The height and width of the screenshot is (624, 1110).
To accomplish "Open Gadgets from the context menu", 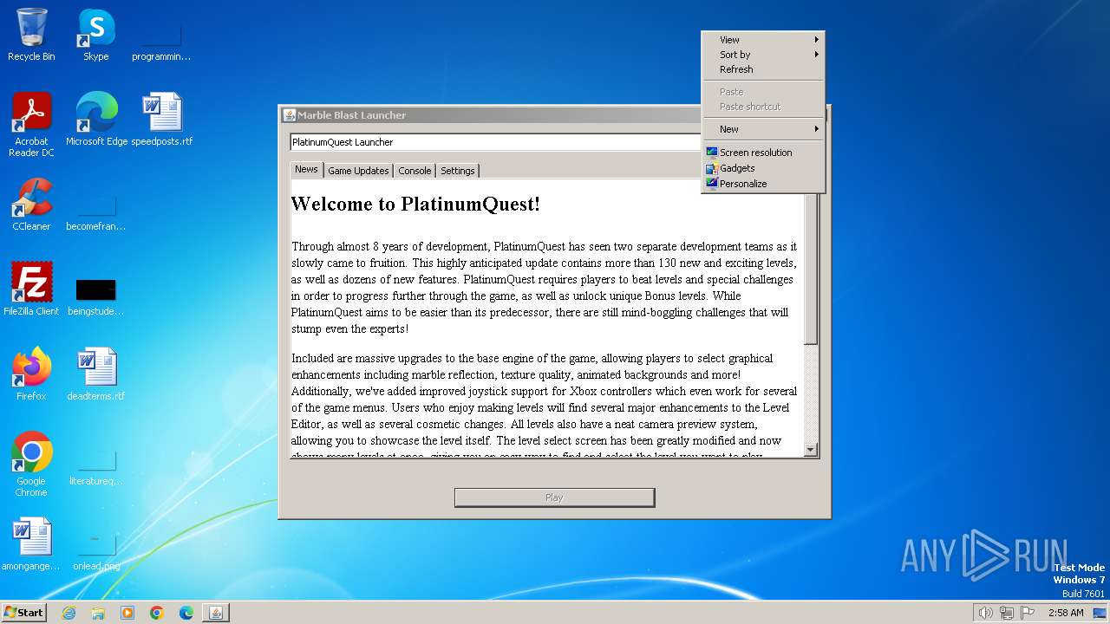I will [x=763, y=168].
